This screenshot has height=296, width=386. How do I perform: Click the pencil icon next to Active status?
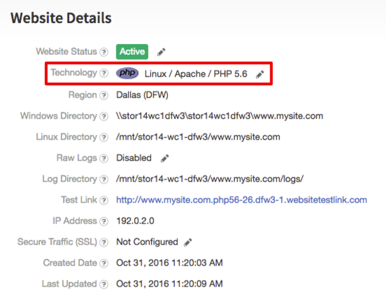point(161,52)
